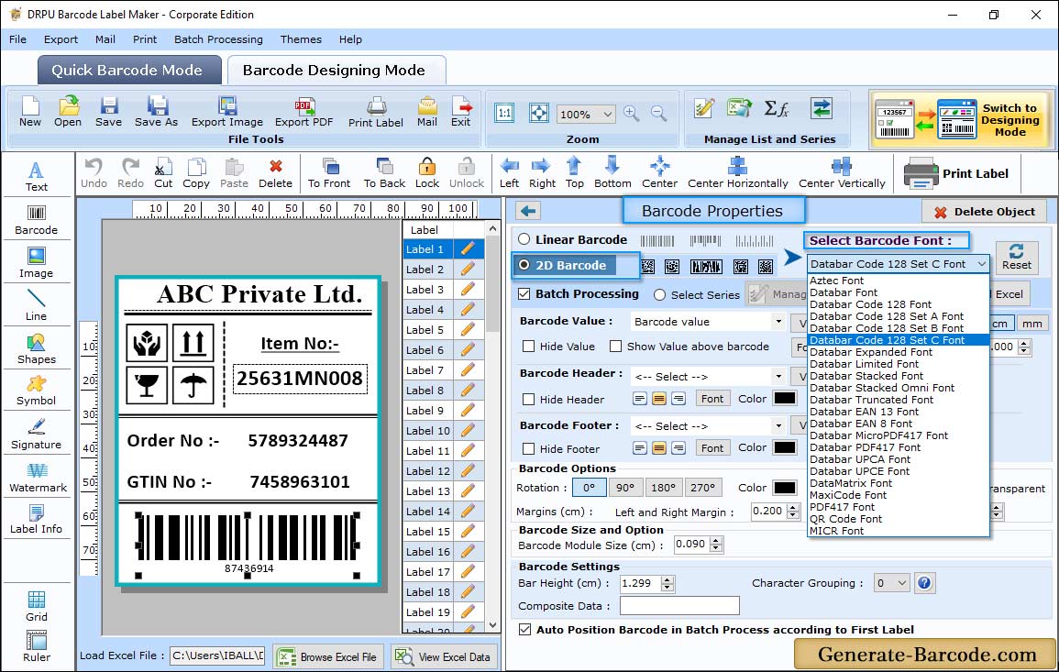Choose Aztec Font from the list
The image size is (1059, 672).
coord(837,281)
